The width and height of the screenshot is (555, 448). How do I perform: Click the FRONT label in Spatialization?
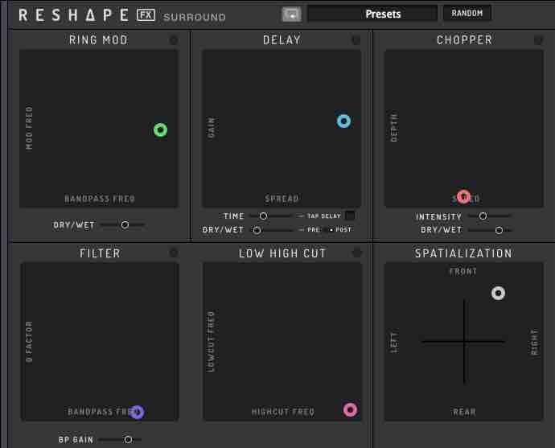click(x=463, y=271)
